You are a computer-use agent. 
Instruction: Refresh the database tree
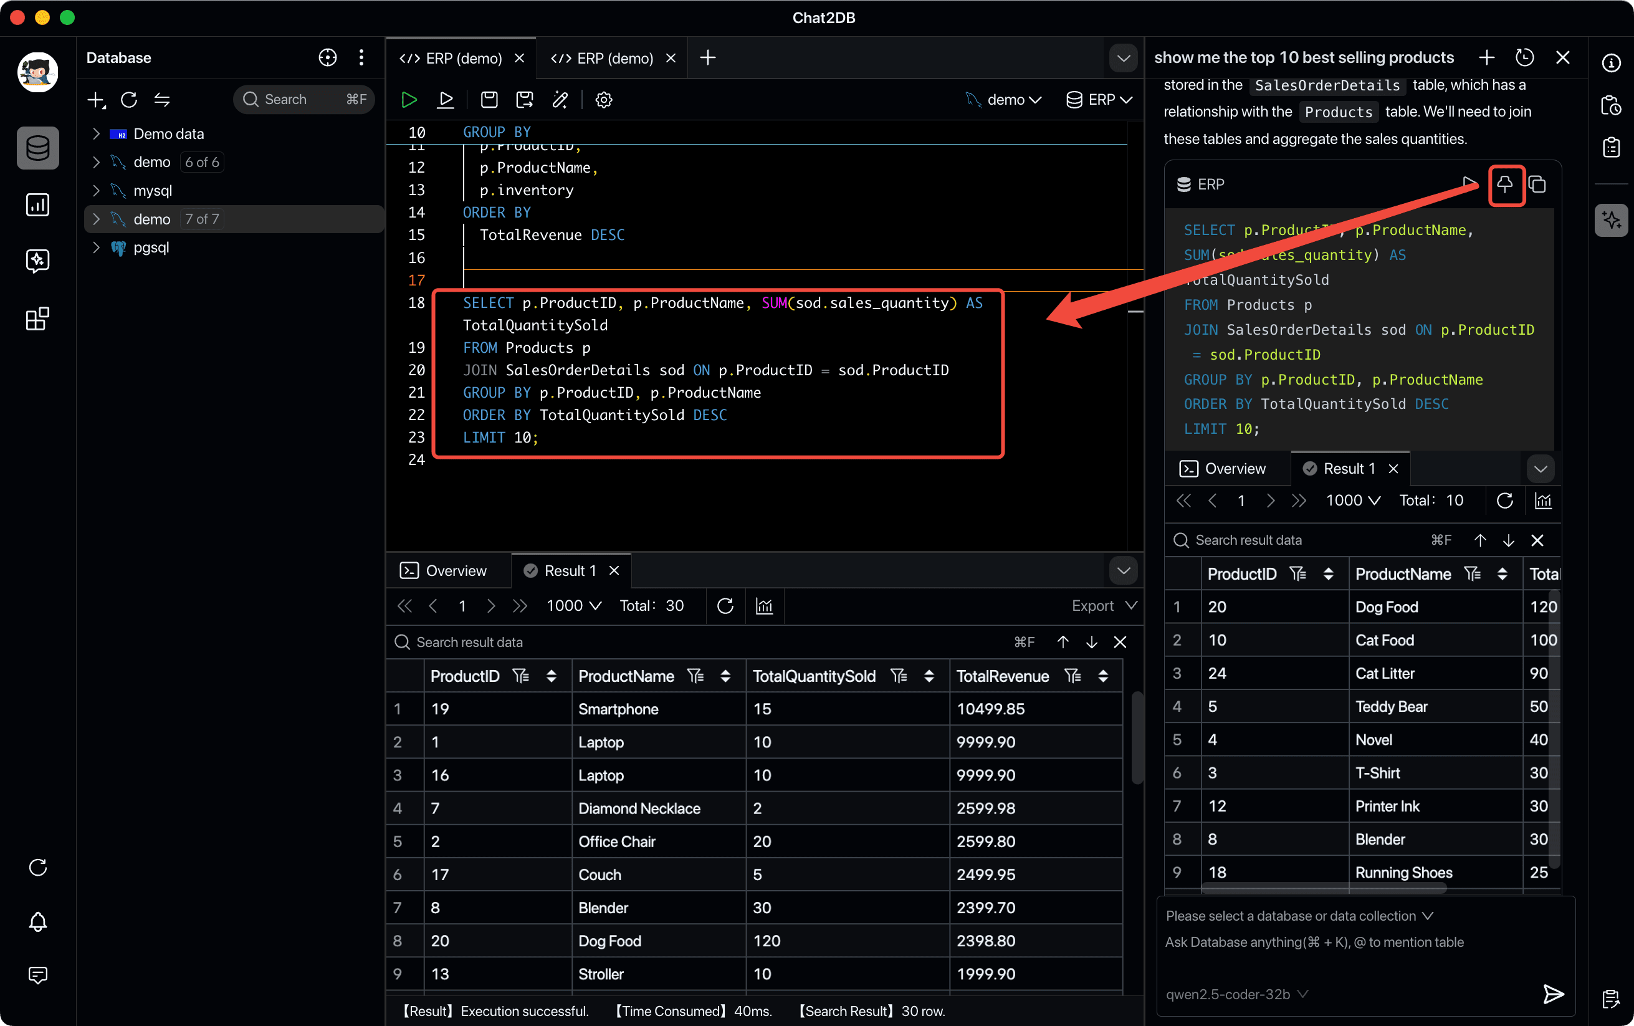[x=129, y=100]
